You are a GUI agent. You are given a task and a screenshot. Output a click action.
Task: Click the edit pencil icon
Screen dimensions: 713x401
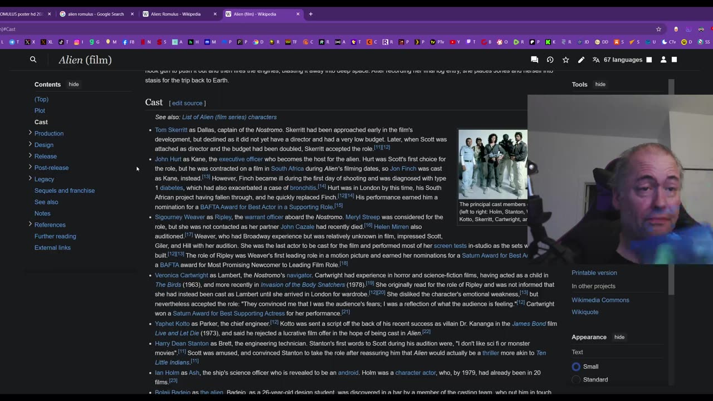pyautogui.click(x=581, y=60)
